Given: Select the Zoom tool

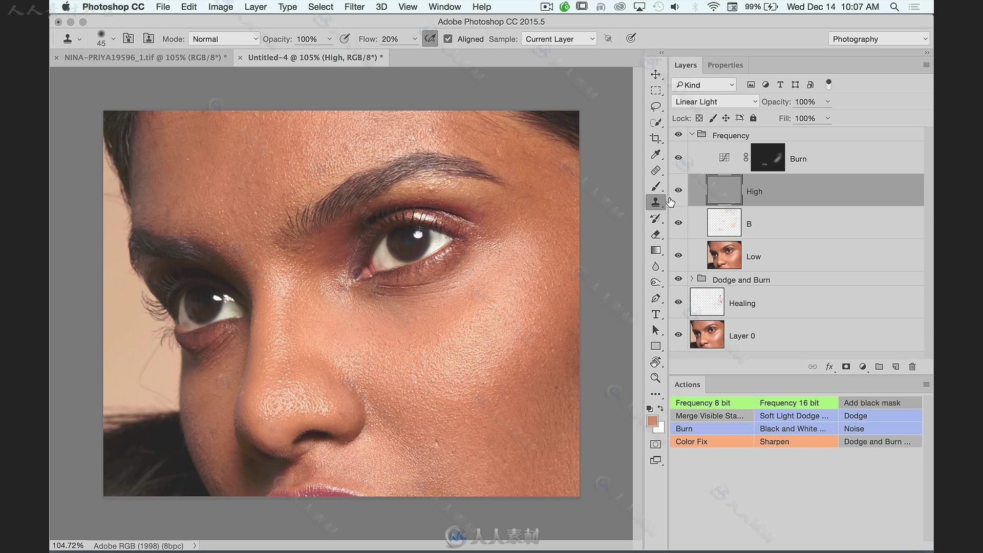Looking at the screenshot, I should point(655,377).
